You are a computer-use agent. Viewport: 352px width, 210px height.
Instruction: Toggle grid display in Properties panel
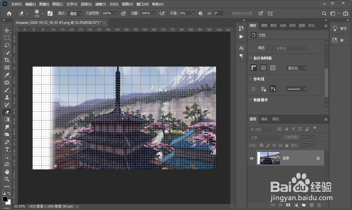[x=263, y=68]
